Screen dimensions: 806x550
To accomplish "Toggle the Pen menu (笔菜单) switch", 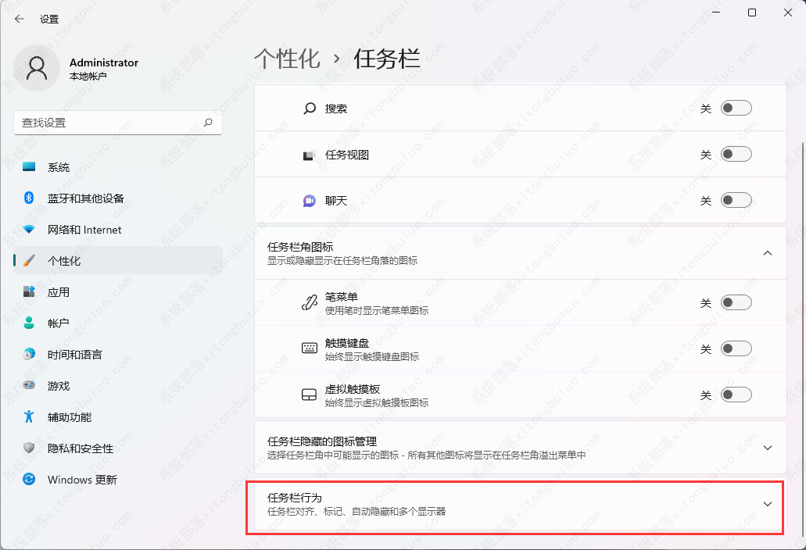I will pyautogui.click(x=736, y=303).
